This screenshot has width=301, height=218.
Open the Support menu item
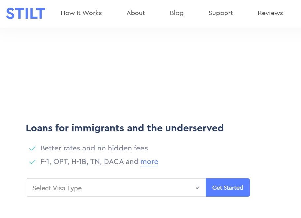tap(221, 13)
